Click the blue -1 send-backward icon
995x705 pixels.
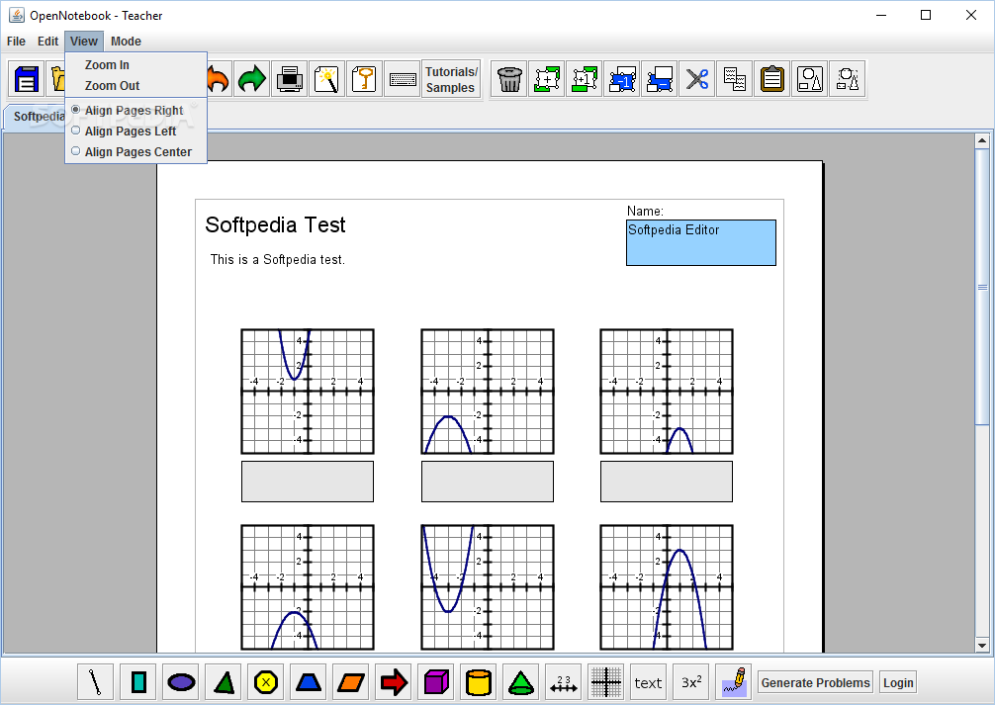click(622, 79)
